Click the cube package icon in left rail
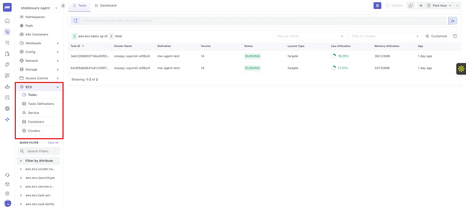This screenshot has width=466, height=210. tap(7, 184)
